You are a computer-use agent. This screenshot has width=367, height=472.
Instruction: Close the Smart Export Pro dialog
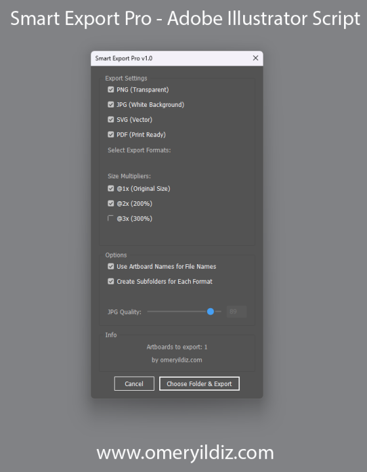[256, 58]
